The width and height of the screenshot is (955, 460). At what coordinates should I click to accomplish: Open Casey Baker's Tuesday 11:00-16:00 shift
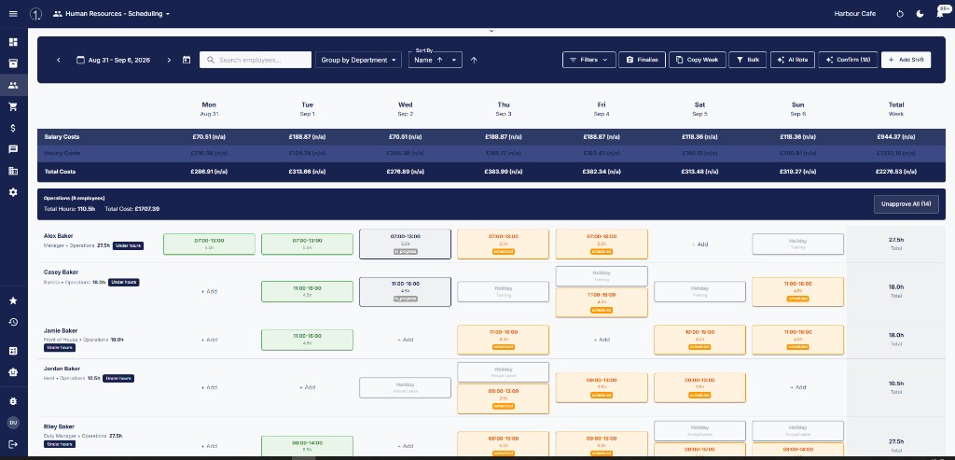coord(307,291)
